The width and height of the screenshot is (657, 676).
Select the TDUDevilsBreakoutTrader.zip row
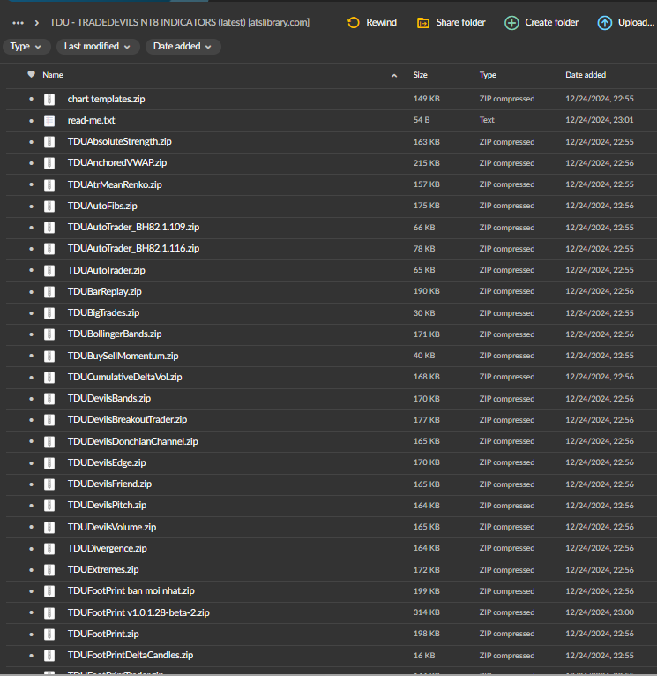127,420
